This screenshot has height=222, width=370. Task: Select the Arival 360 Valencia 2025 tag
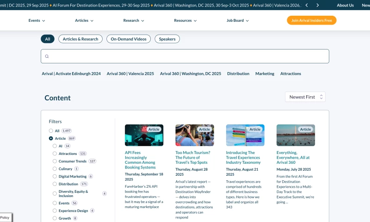[130, 74]
